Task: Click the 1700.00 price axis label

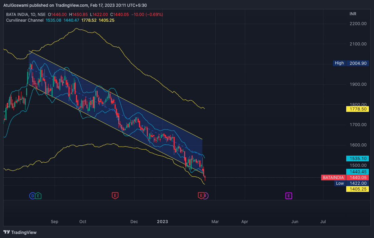Action: [x=358, y=125]
